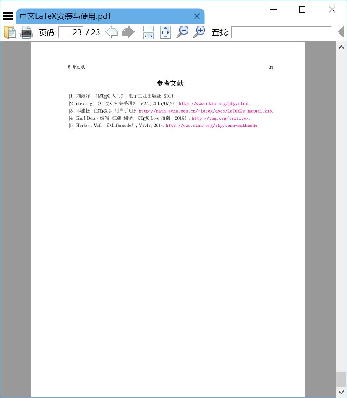This screenshot has width=347, height=398.
Task: Click the page number input field
Action: (x=71, y=32)
